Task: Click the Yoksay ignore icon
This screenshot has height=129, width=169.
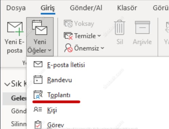Action: 68,24
